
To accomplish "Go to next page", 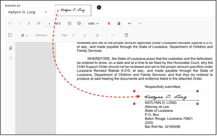I will (x=29, y=23).
